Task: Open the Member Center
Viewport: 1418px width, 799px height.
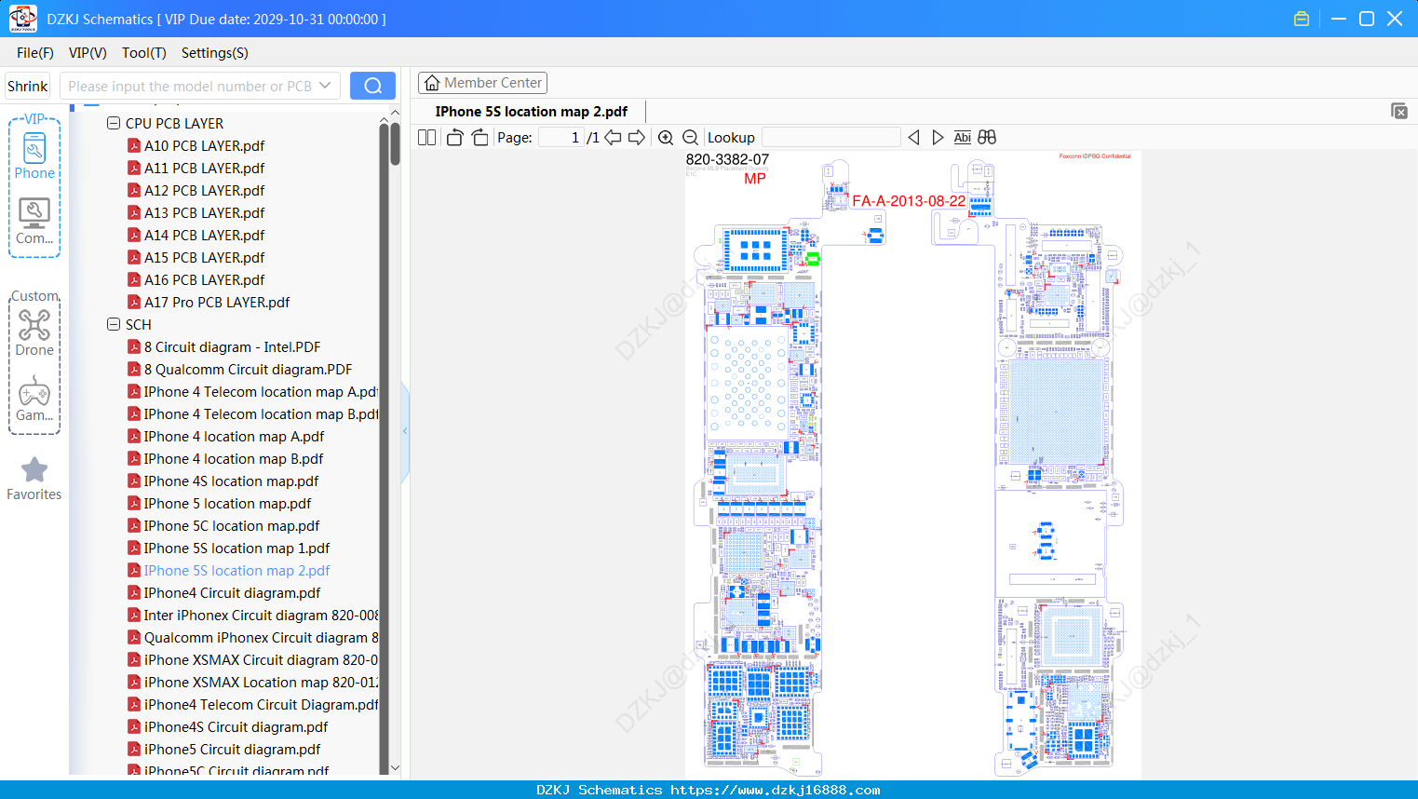Action: coord(482,83)
